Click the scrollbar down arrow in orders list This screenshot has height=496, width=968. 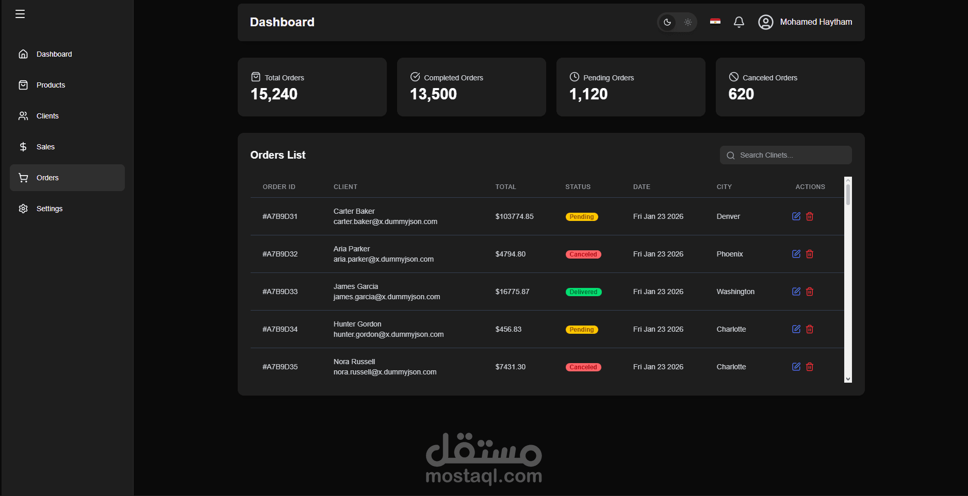pyautogui.click(x=848, y=379)
